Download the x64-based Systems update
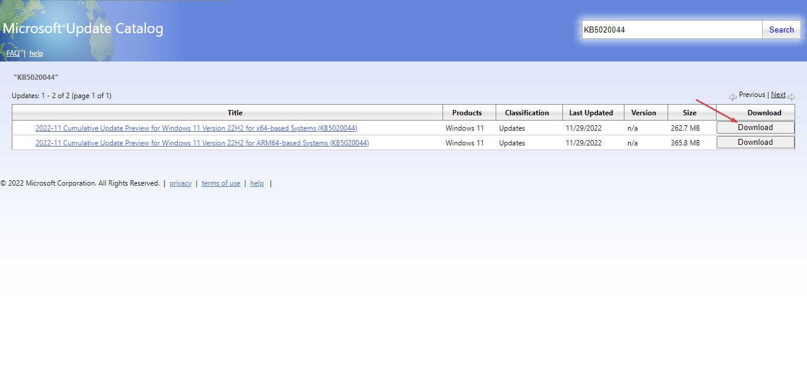 [x=756, y=128]
